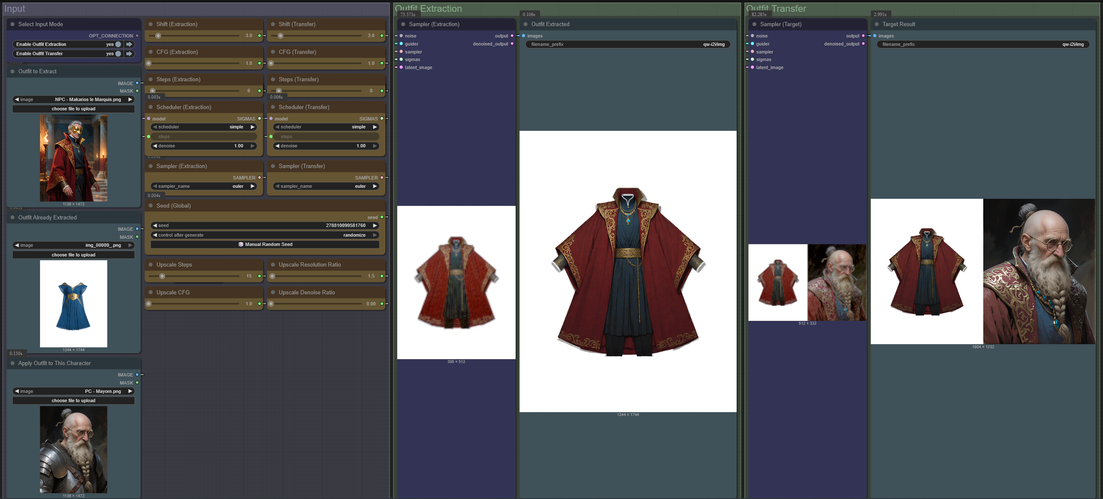Select the Outfit Transfer group title
Viewport: 1103px width, 499px height.
click(x=776, y=8)
